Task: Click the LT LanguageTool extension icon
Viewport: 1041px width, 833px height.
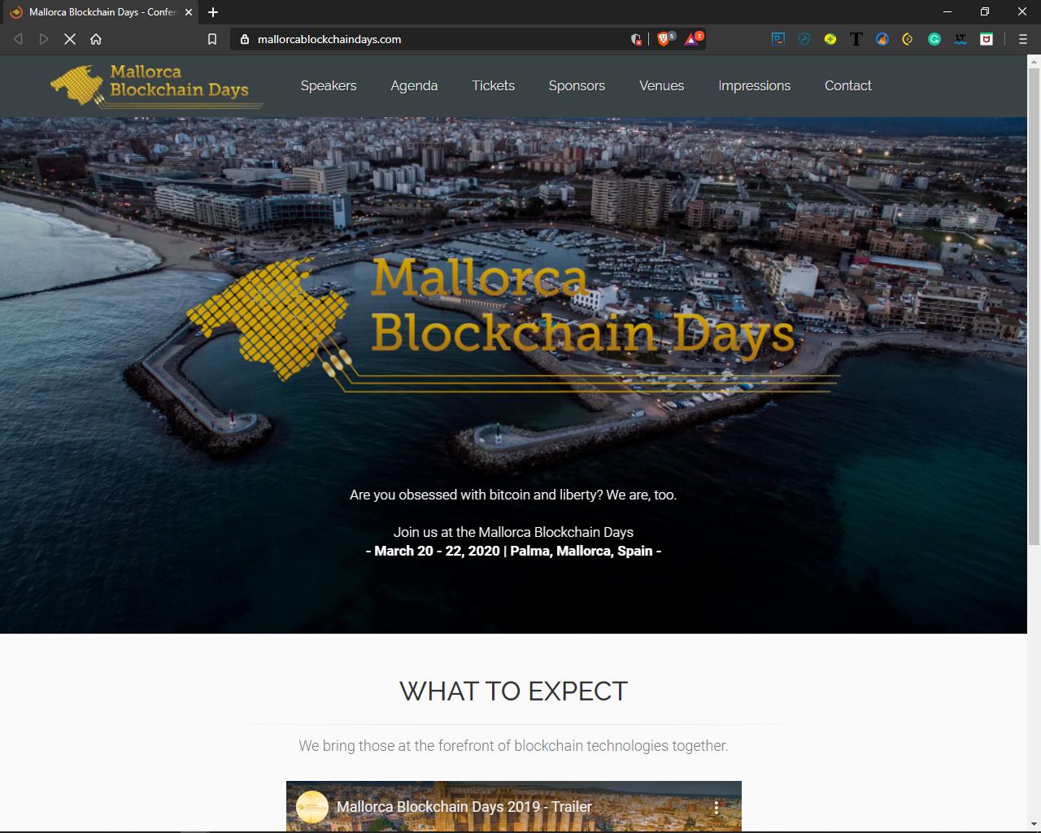Action: point(960,39)
